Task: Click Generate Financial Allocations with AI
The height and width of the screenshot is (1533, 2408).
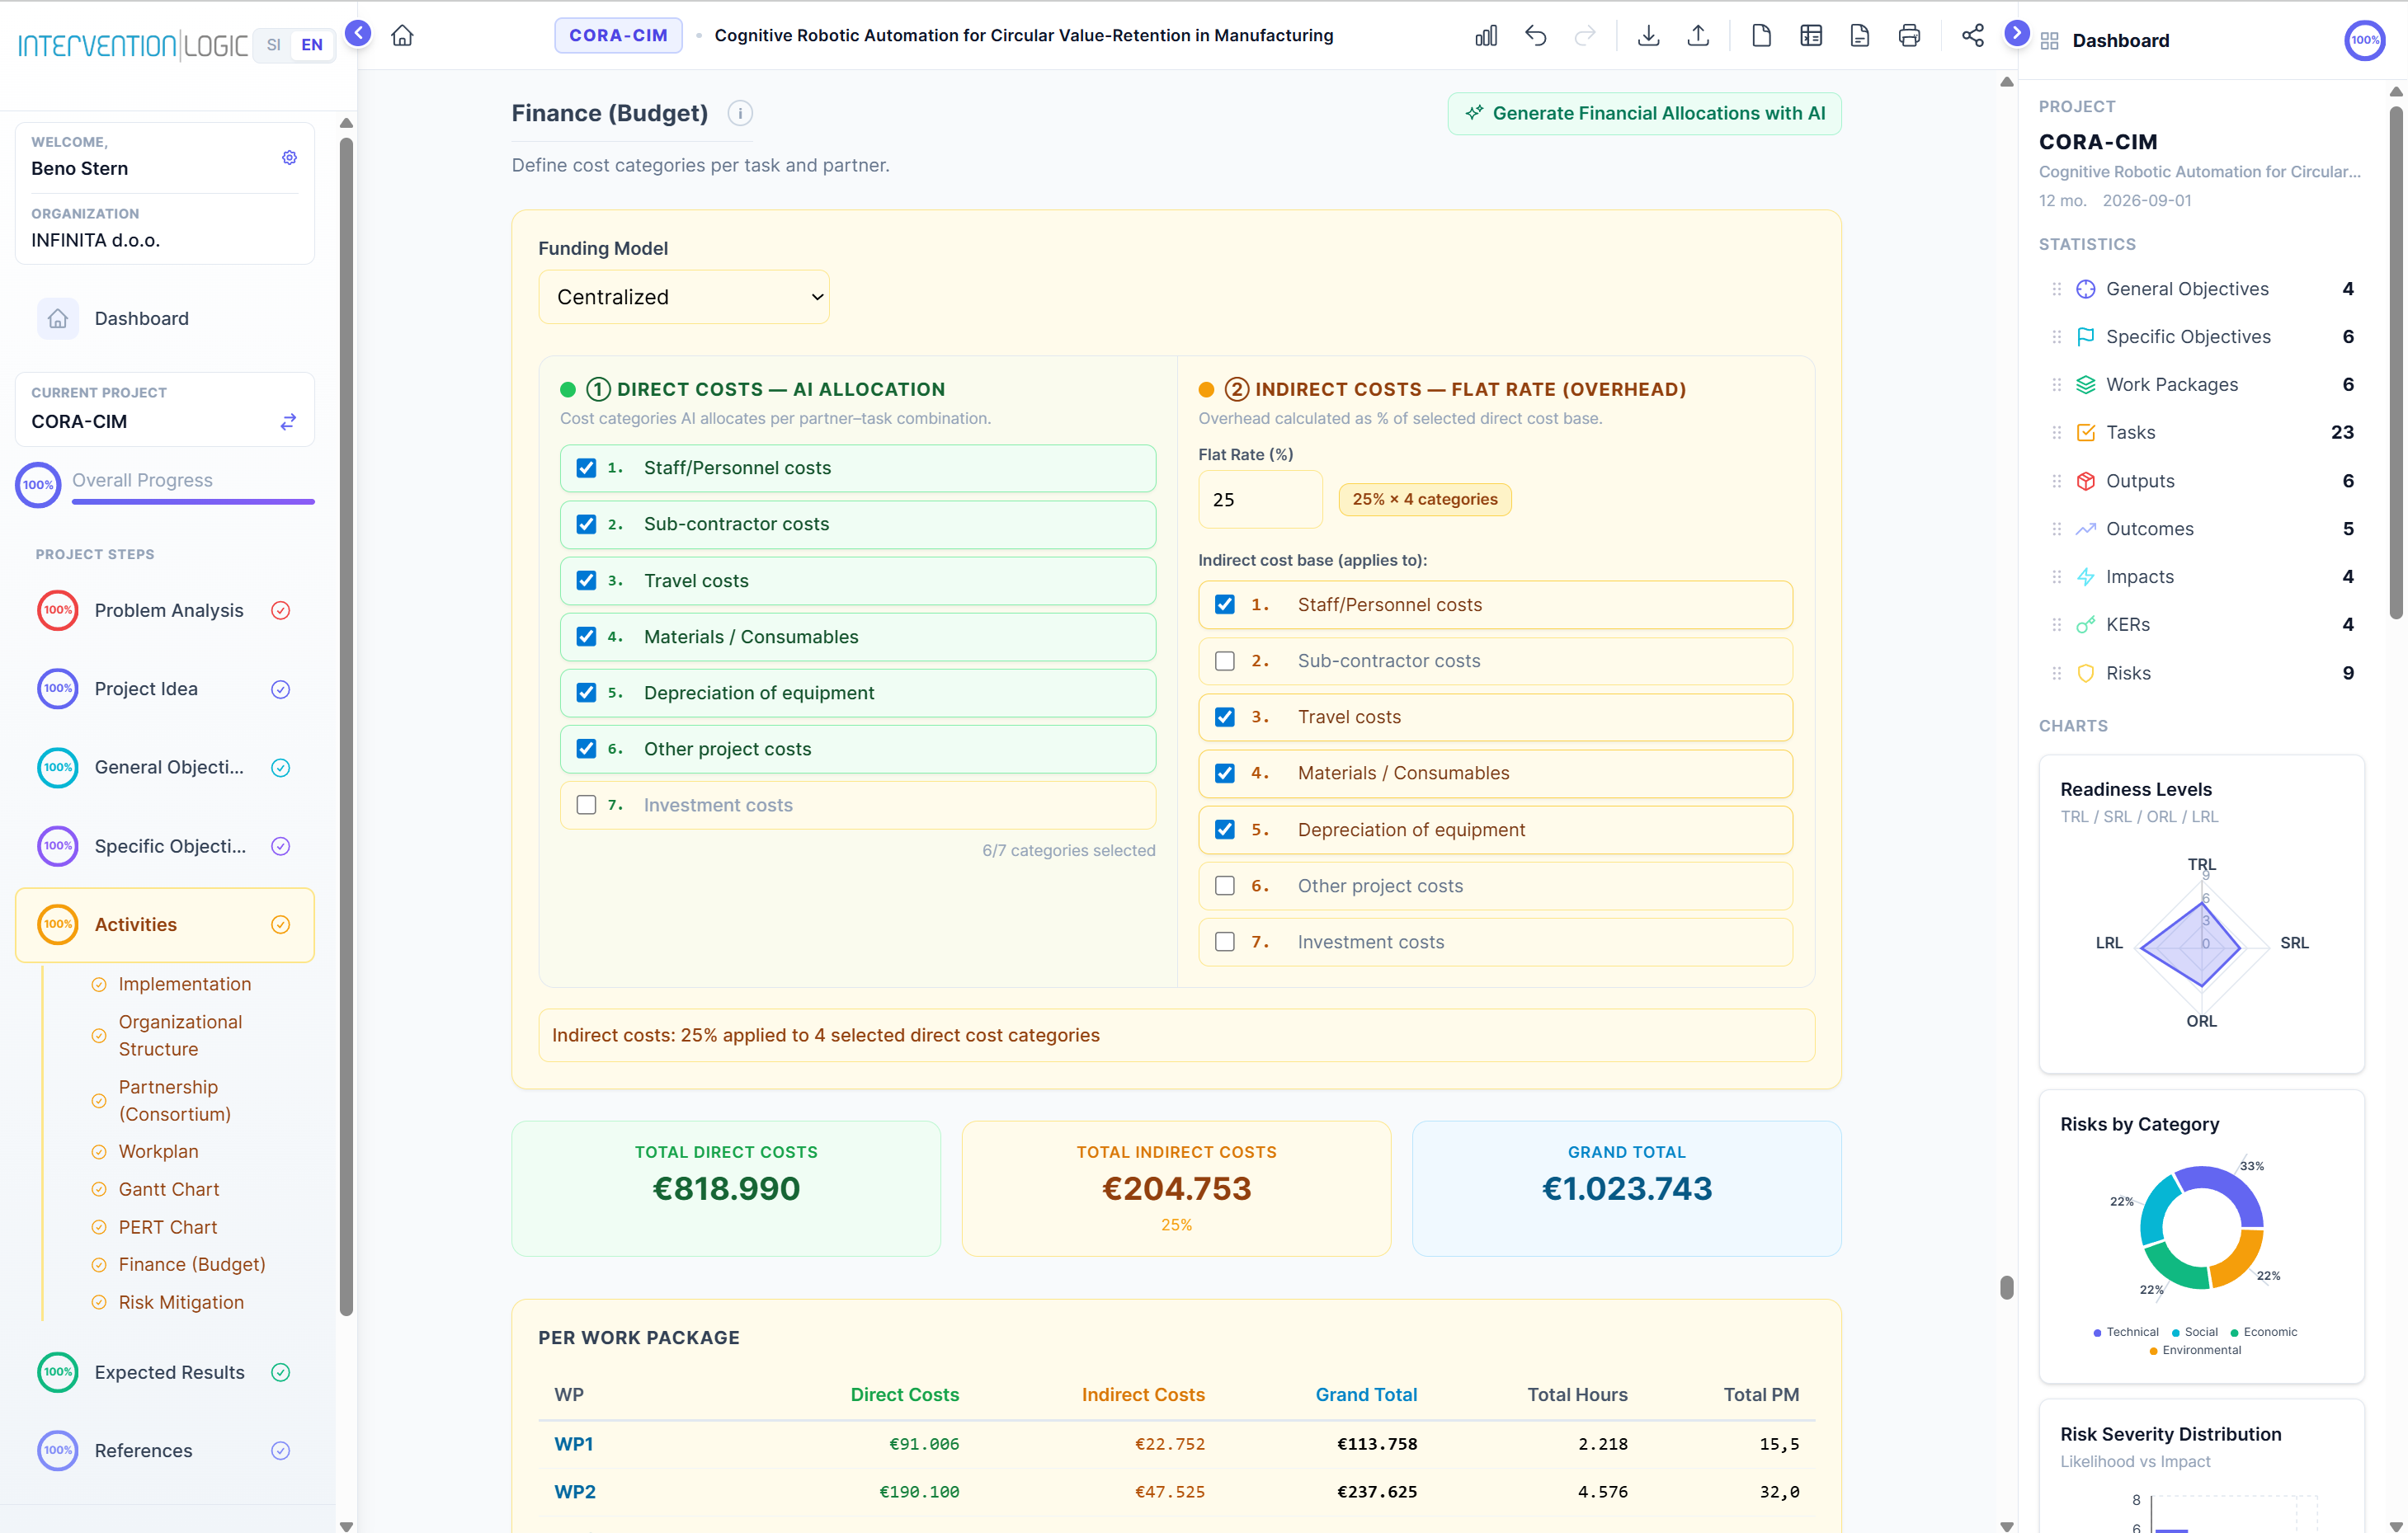Action: click(x=1644, y=113)
